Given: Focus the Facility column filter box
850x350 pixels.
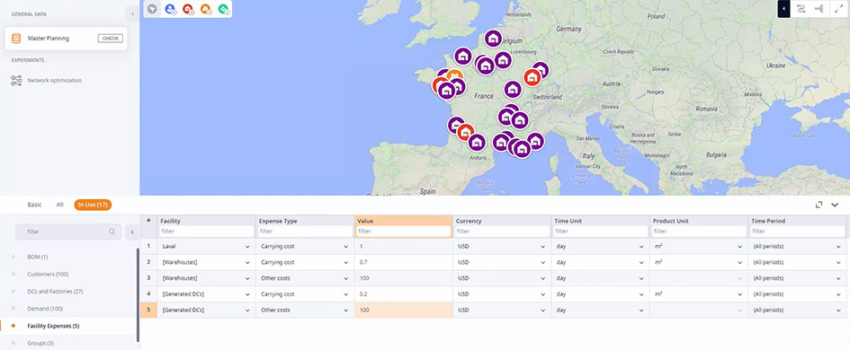Looking at the screenshot, I should pos(207,231).
